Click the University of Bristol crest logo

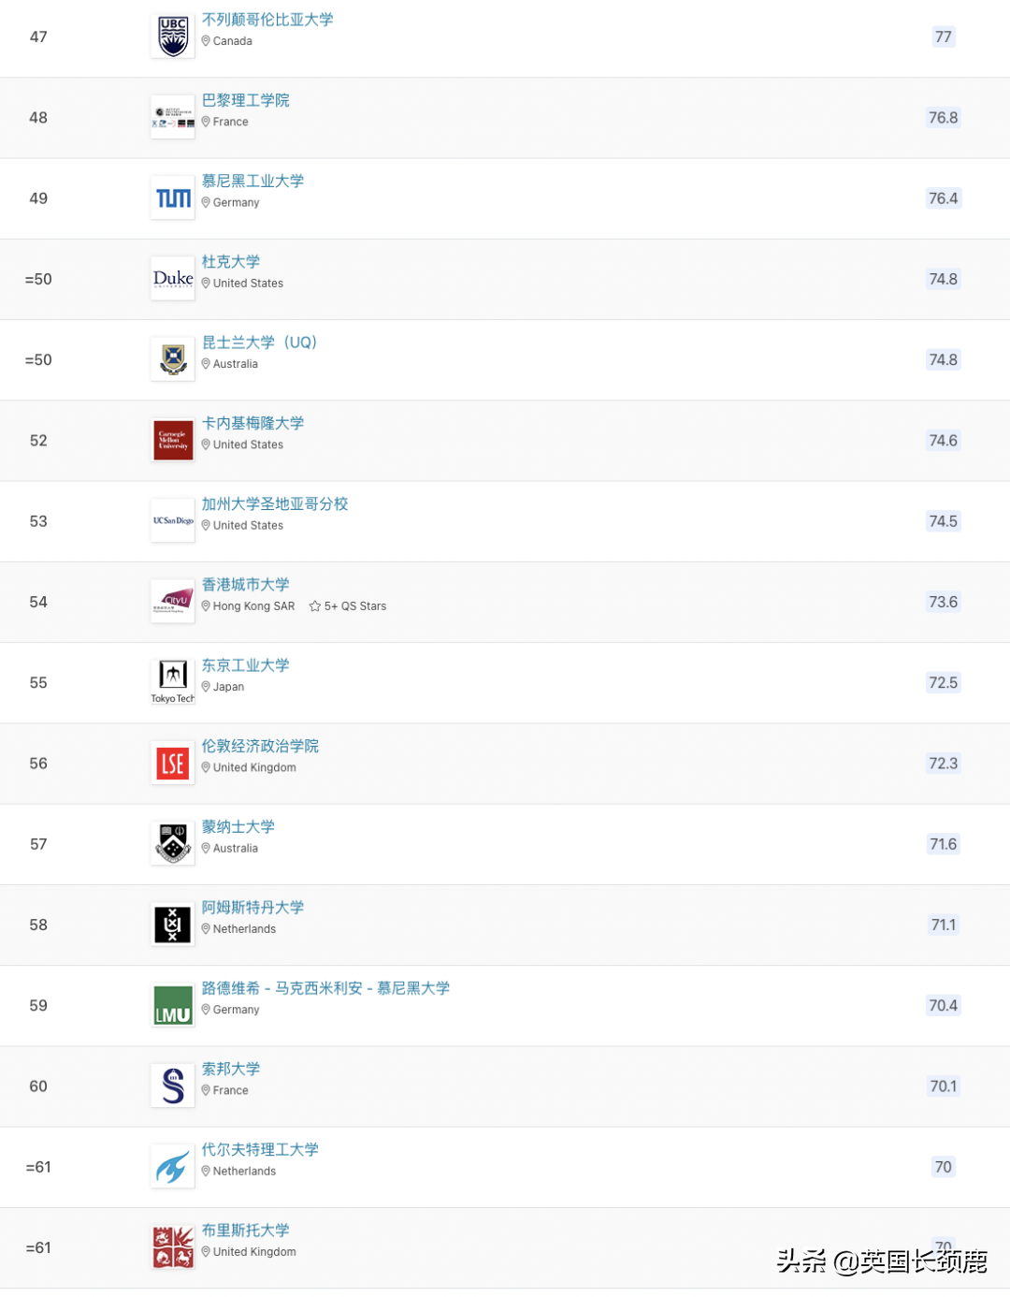click(x=173, y=1247)
